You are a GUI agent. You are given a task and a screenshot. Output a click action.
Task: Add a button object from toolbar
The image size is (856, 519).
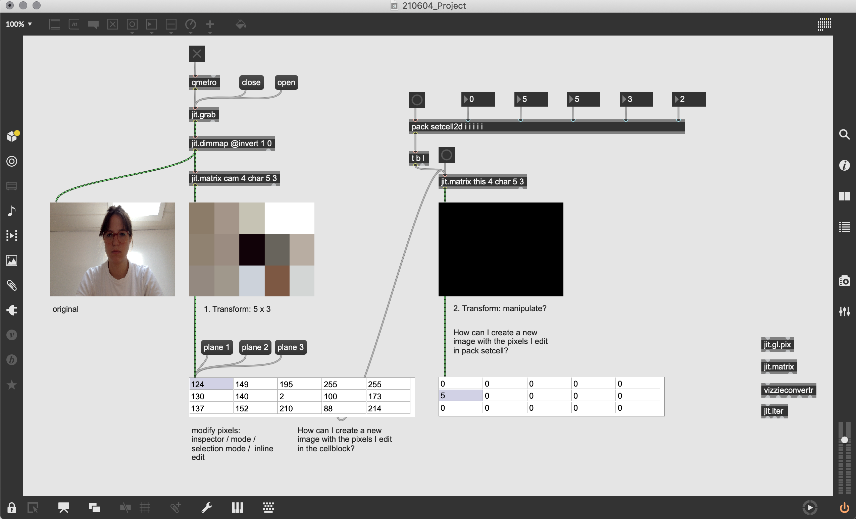click(132, 24)
